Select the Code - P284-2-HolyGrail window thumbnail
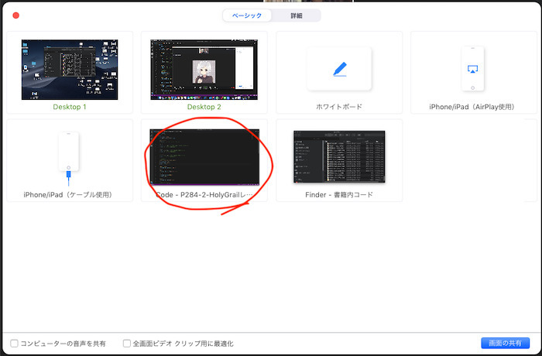Viewport: 542px width, 356px height. 204,157
